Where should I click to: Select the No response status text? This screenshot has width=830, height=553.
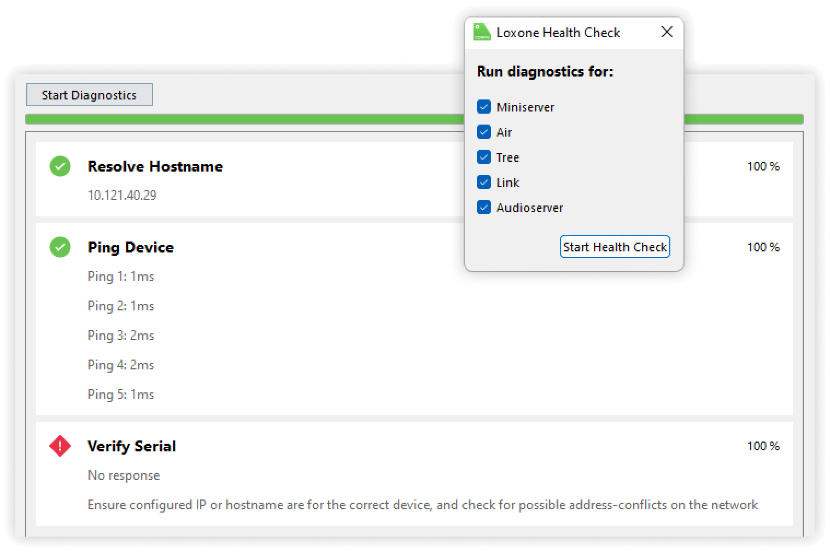[124, 475]
